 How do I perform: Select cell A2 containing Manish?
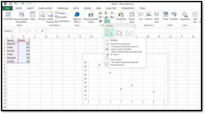coord(12,44)
